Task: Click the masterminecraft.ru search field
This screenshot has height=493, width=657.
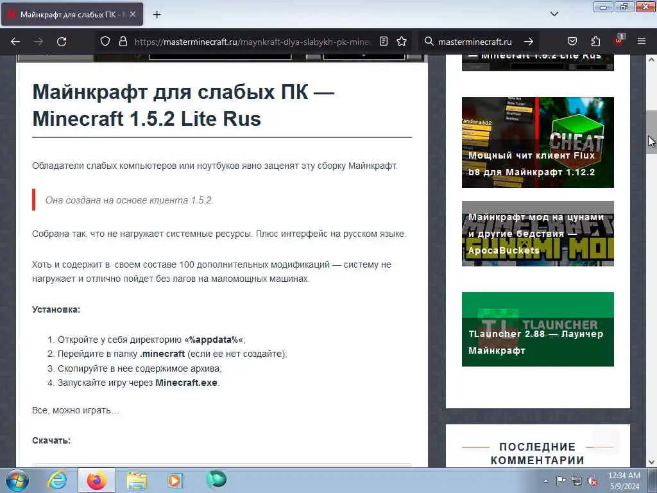Action: (475, 42)
